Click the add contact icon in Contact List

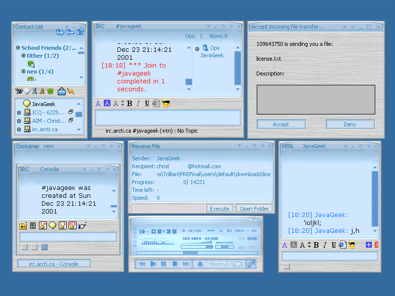tap(60, 32)
